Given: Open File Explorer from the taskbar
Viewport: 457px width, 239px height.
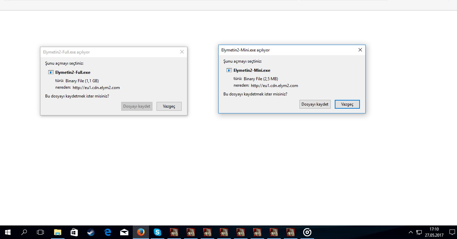Looking at the screenshot, I should click(x=58, y=232).
